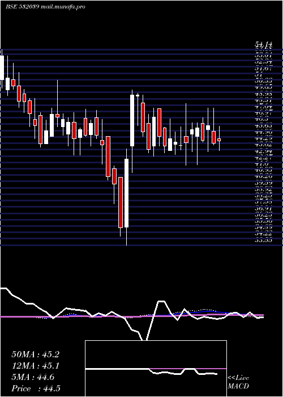Click the 51.67 price axis label

point(263,69)
